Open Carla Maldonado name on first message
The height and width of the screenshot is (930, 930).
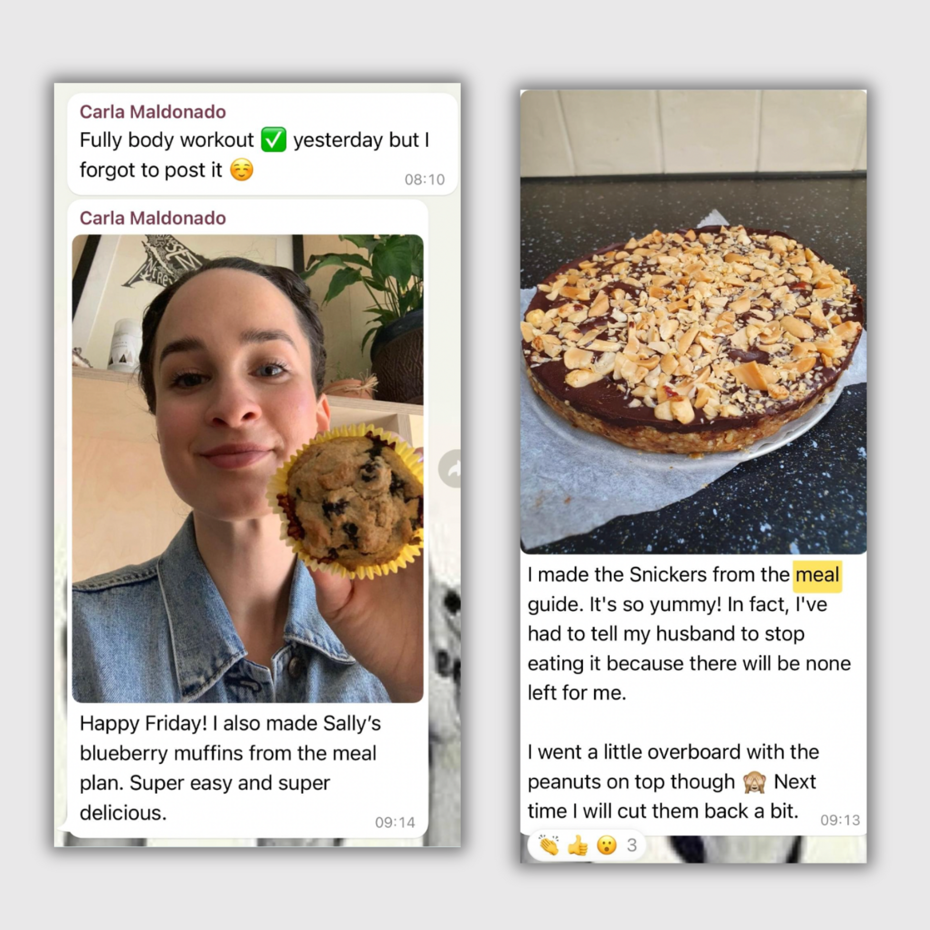(152, 112)
